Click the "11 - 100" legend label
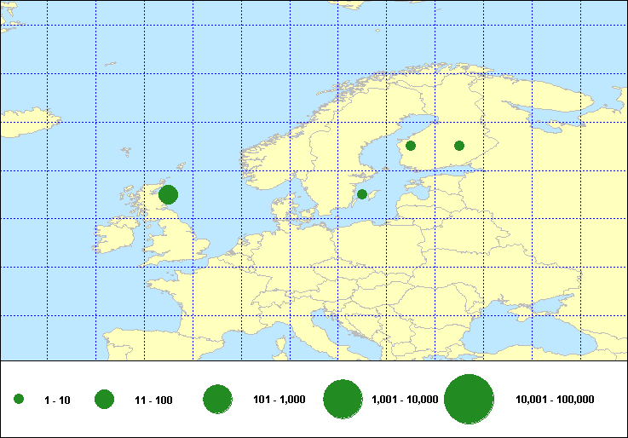628x438 pixels. click(153, 400)
